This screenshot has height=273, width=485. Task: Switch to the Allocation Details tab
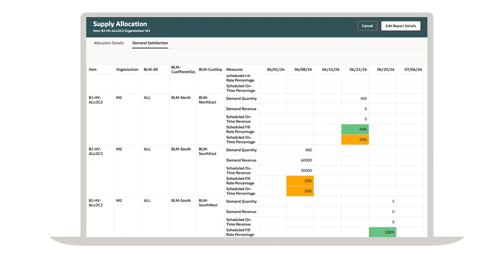click(x=109, y=43)
